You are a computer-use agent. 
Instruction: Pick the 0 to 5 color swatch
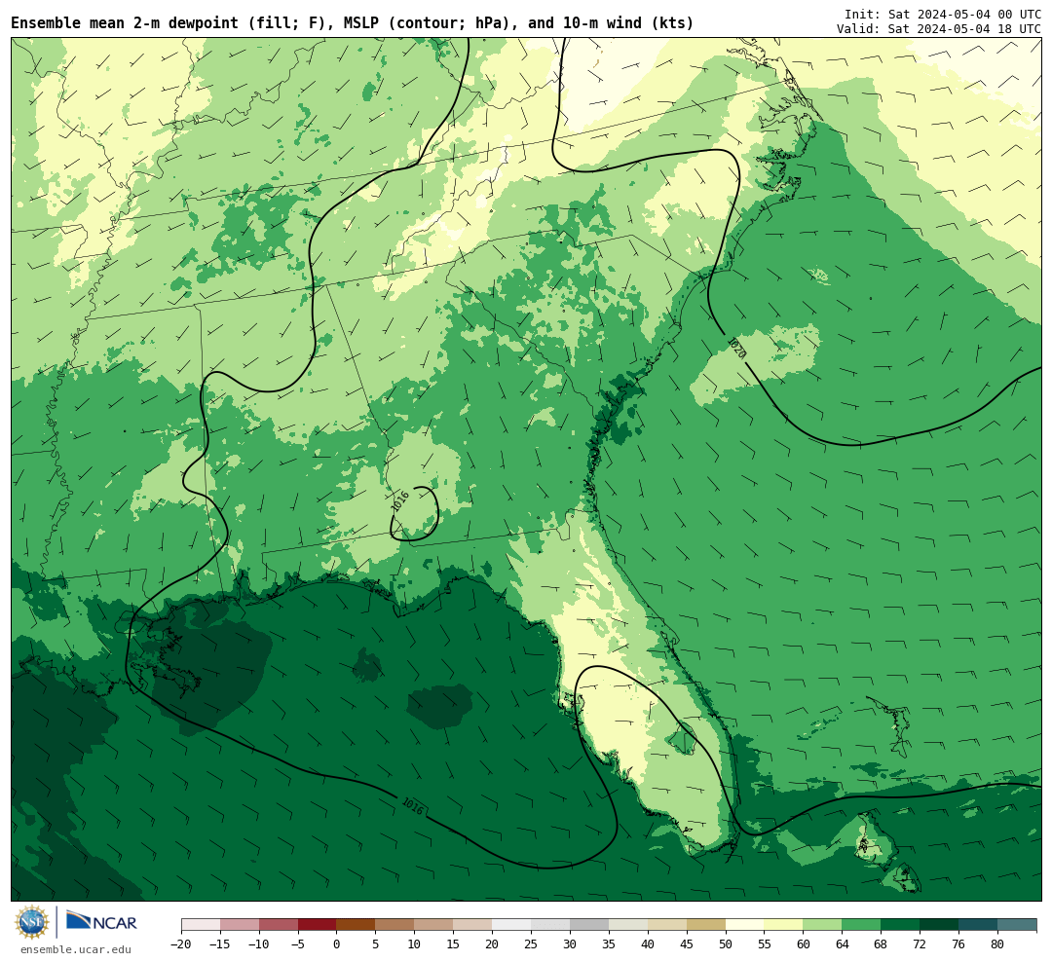point(357,925)
